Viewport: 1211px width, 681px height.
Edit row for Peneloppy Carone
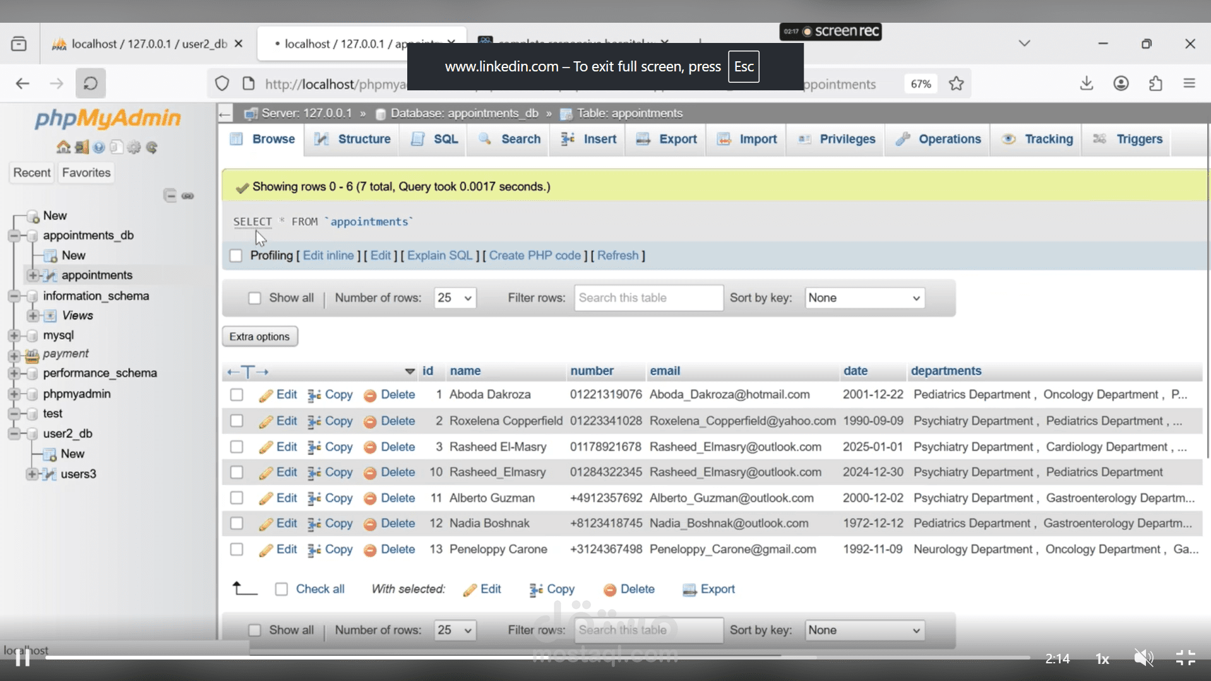278,549
